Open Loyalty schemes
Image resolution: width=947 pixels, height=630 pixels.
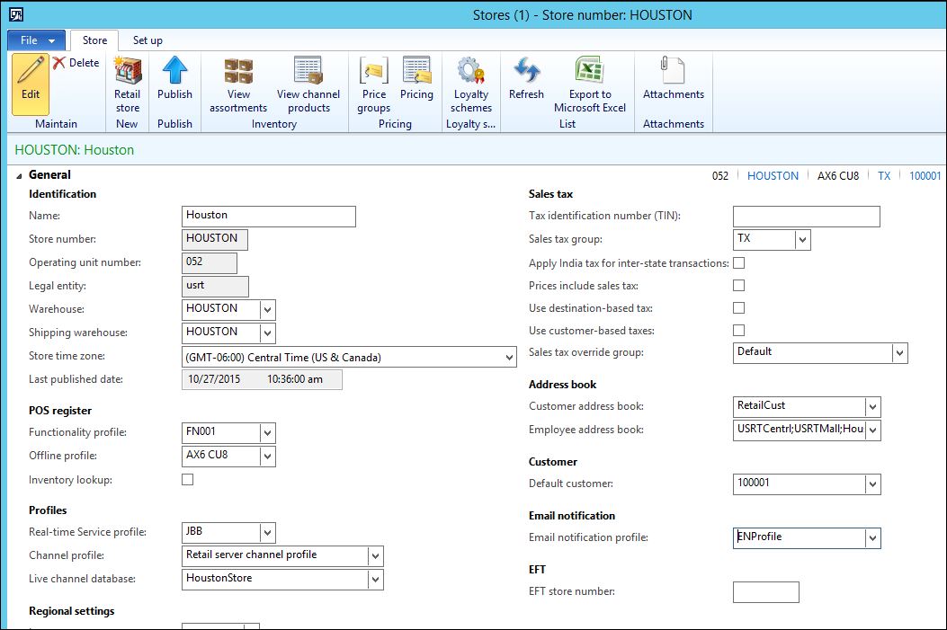[x=471, y=84]
